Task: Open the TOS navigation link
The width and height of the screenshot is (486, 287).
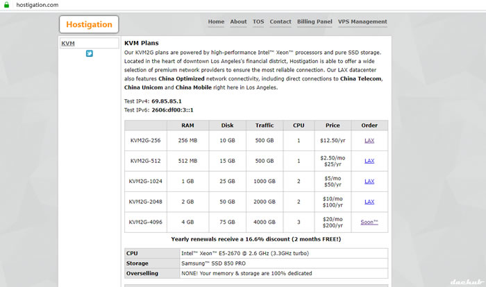Action: [258, 21]
